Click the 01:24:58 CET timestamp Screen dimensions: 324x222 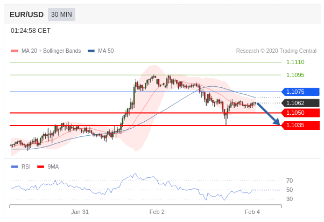point(31,31)
